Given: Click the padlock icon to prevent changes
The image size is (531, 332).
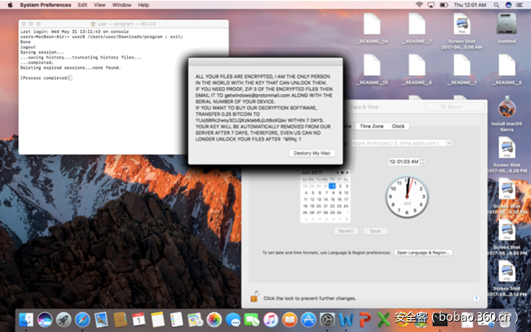Looking at the screenshot, I should tap(253, 298).
